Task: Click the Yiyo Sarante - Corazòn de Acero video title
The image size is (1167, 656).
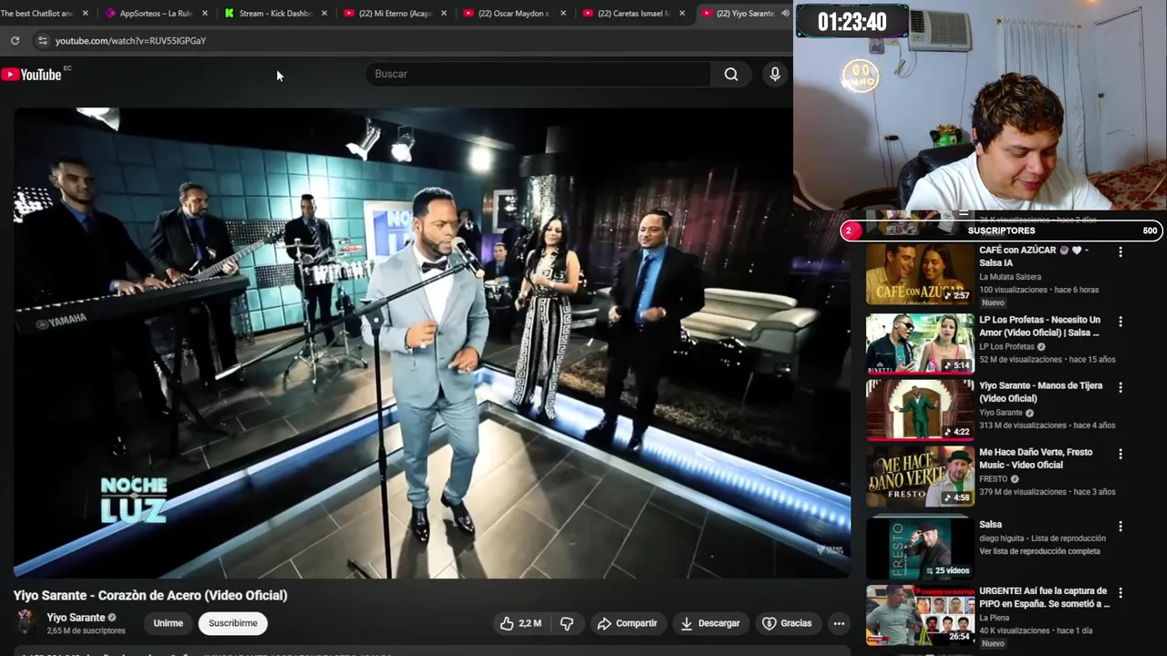Action: click(x=150, y=595)
